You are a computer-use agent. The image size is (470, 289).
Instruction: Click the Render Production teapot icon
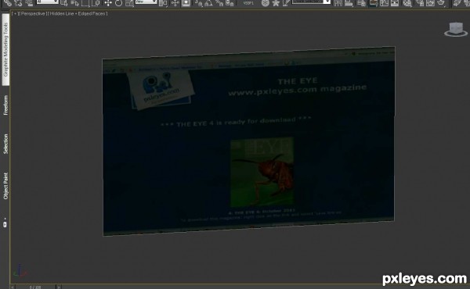click(440, 3)
